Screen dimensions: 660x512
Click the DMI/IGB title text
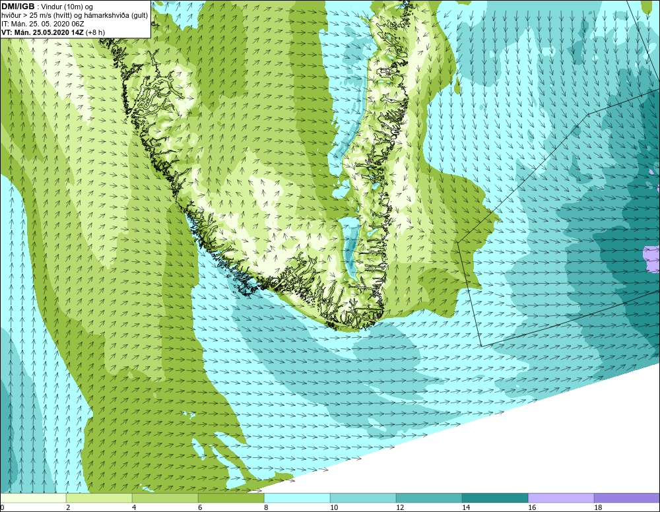pos(18,7)
